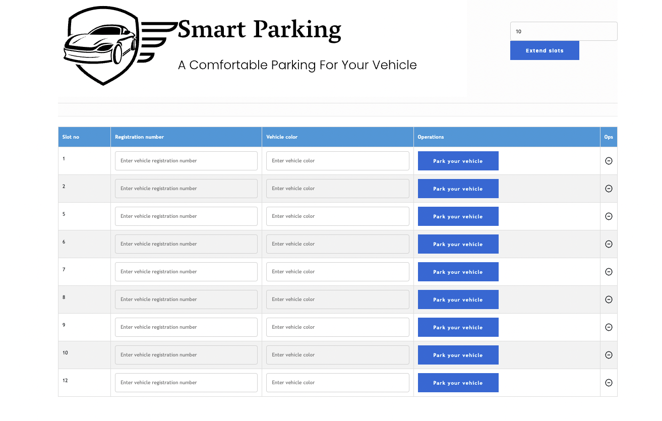Park your vehicle in slot 12
Screen dimensions: 662x421
[458, 383]
